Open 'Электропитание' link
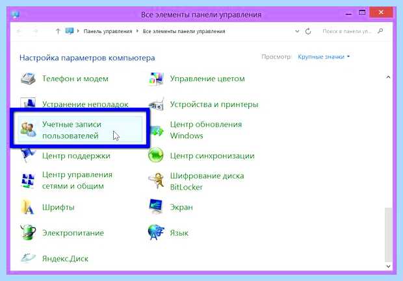The height and width of the screenshot is (281, 403). click(73, 233)
